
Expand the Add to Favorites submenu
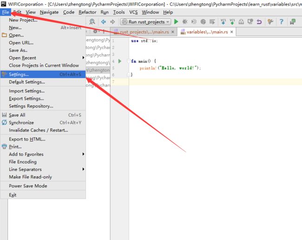pos(43,154)
